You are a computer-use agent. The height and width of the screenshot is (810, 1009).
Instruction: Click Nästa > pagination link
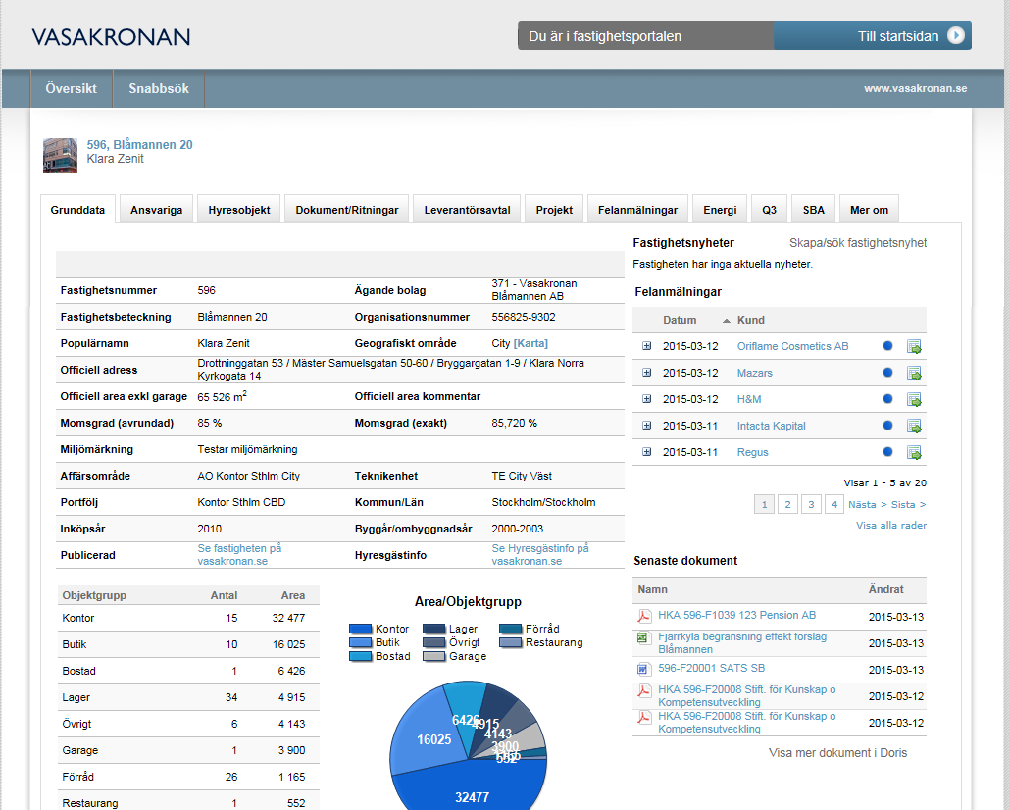868,504
